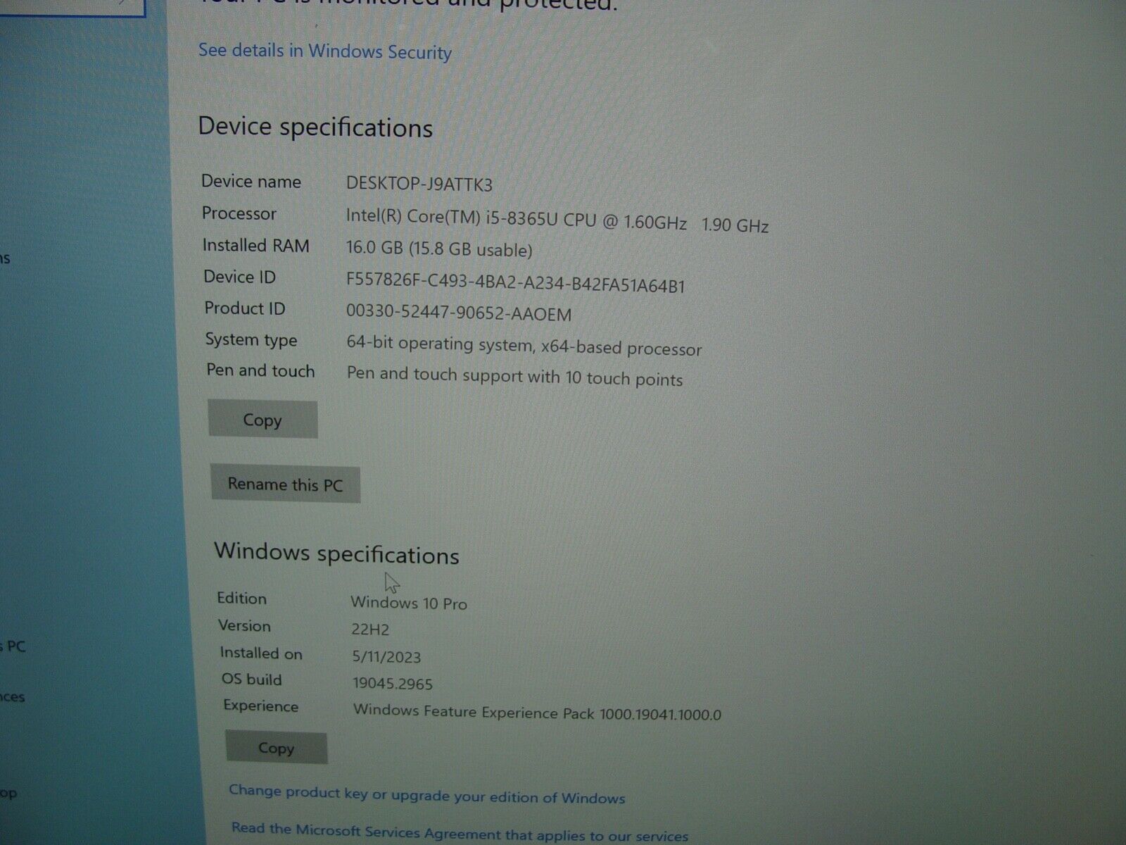Open Read the Microsoft Services Agreement link
Viewport: 1126px width, 845px height.
pyautogui.click(x=460, y=832)
